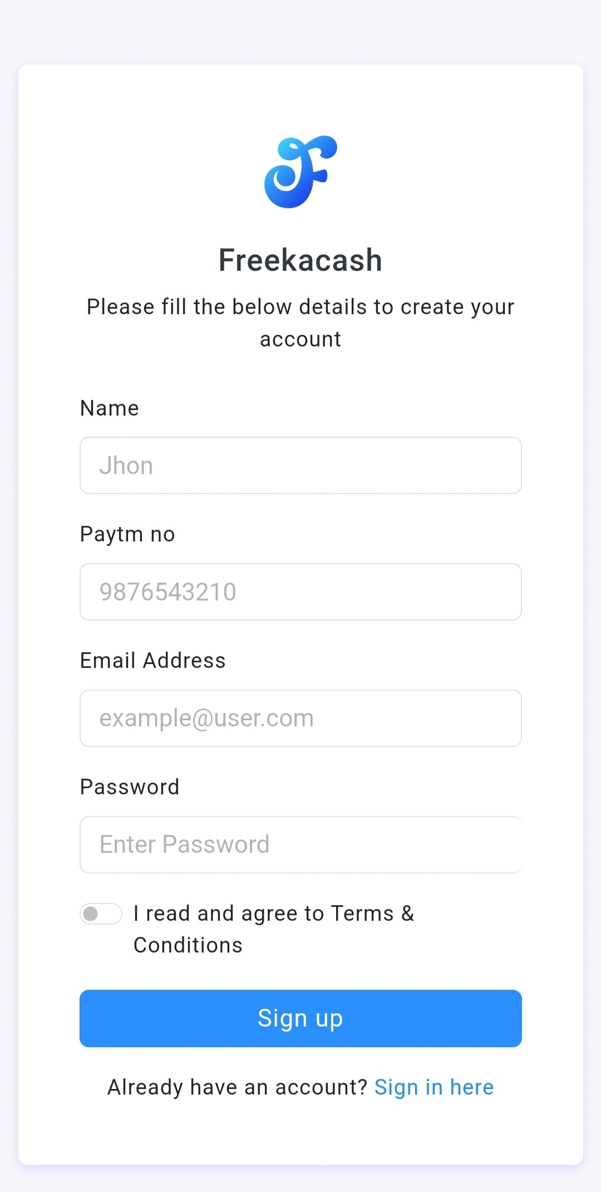Click the word 'Conditions' below the terms text
601x1192 pixels.
point(188,945)
